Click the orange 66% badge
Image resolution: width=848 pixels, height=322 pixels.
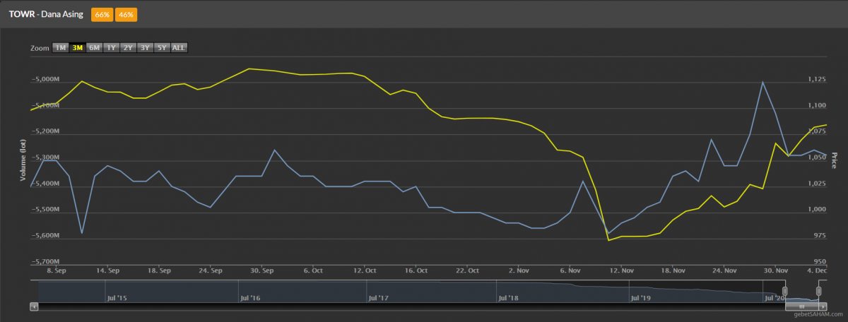pyautogui.click(x=101, y=14)
